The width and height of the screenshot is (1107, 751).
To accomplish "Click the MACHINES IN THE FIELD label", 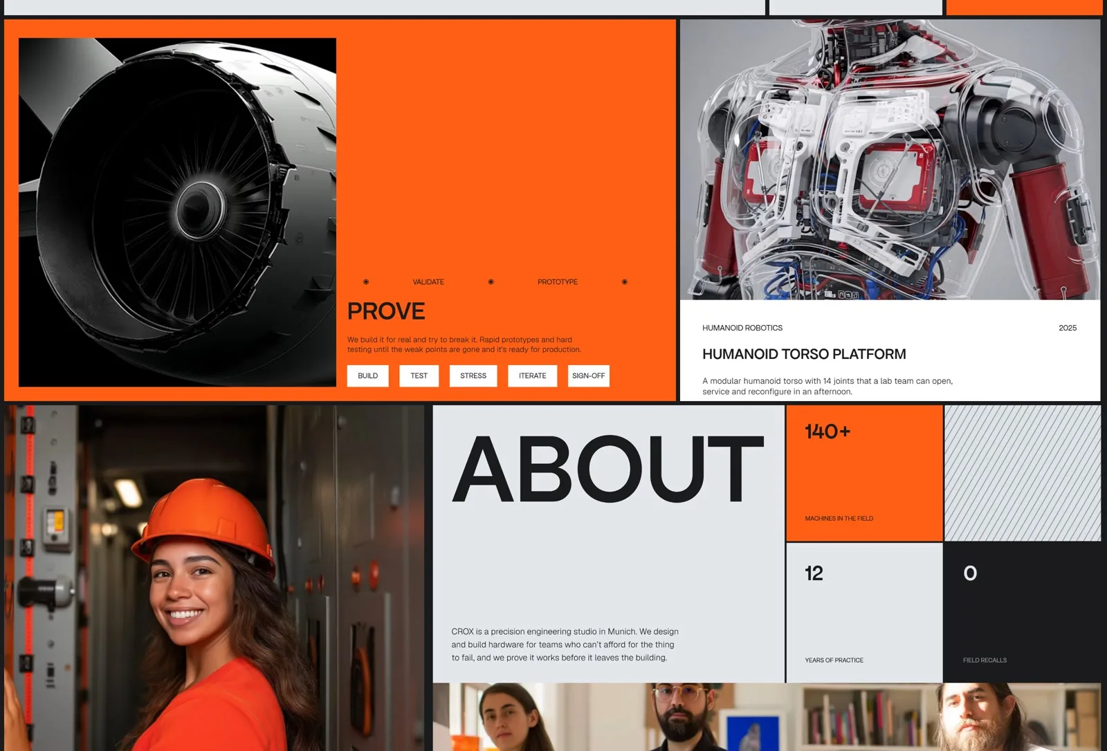I will [x=839, y=518].
